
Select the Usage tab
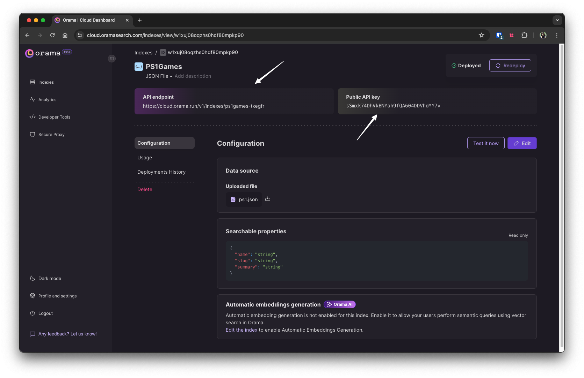(145, 158)
